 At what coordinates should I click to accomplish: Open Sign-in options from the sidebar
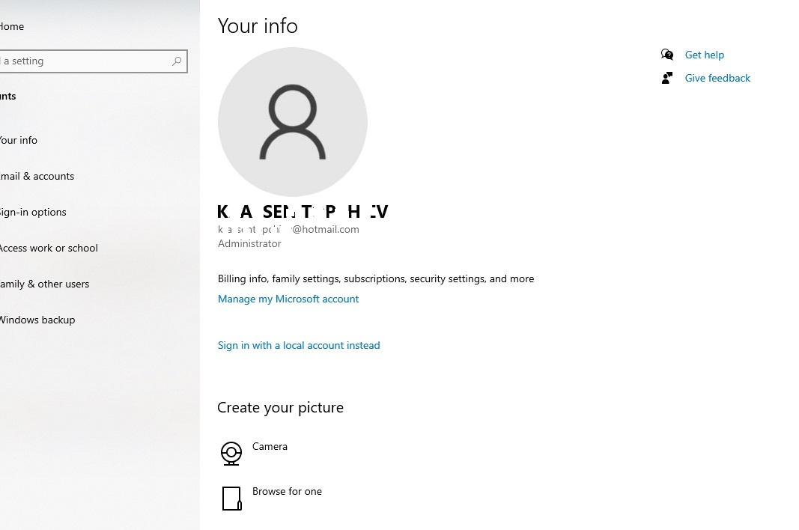coord(34,212)
